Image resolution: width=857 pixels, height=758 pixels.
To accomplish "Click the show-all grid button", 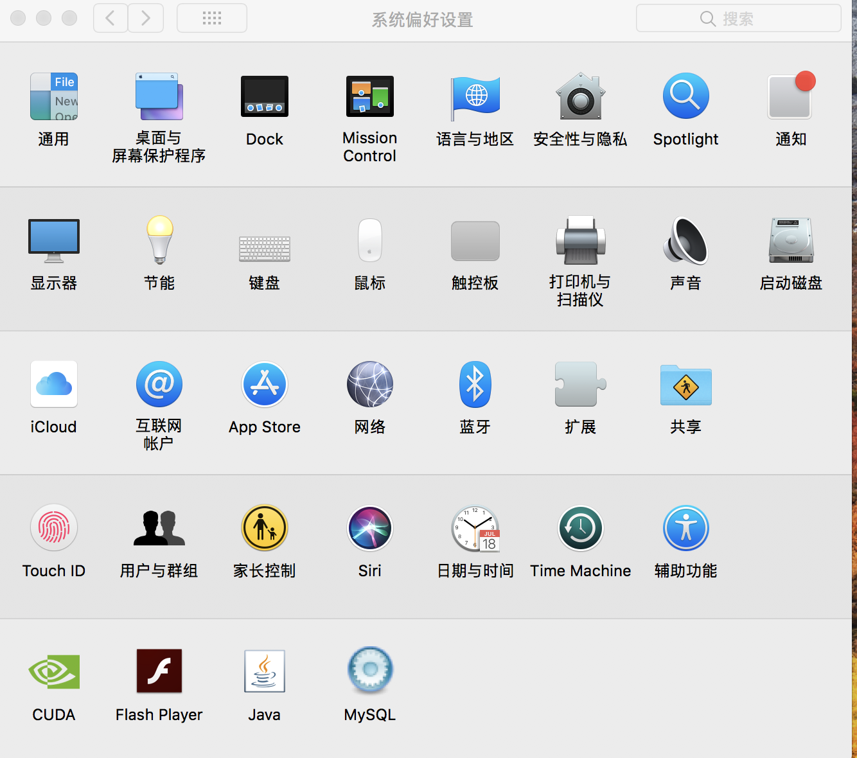I will pyautogui.click(x=212, y=18).
